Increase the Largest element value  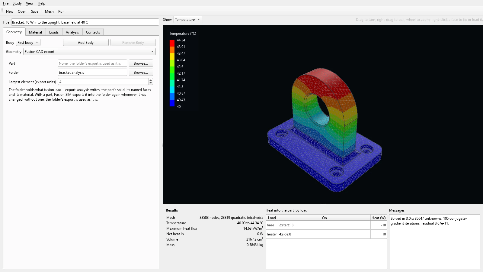(x=151, y=80)
